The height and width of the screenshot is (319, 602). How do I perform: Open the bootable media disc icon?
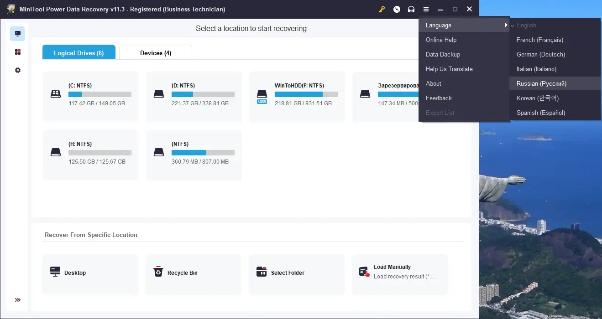pos(397,9)
